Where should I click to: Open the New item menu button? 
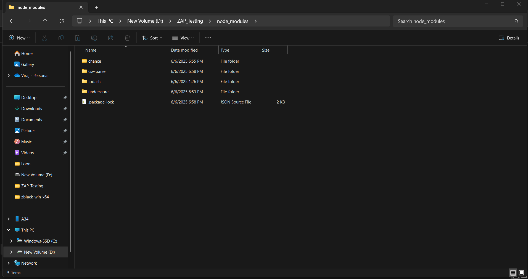[x=19, y=38]
